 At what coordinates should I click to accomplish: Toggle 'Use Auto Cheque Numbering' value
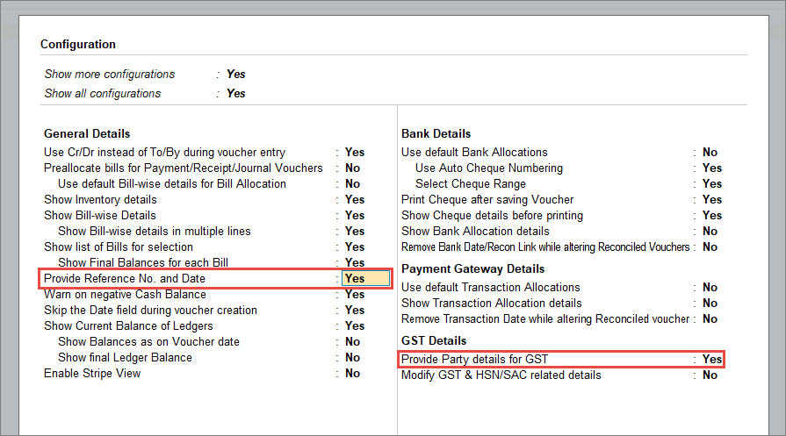(x=711, y=168)
